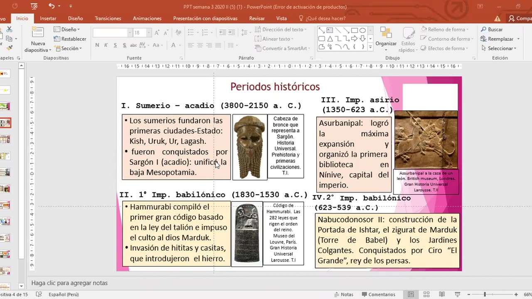Click activation warning triangle icon
532x299 pixels.
click(x=497, y=18)
